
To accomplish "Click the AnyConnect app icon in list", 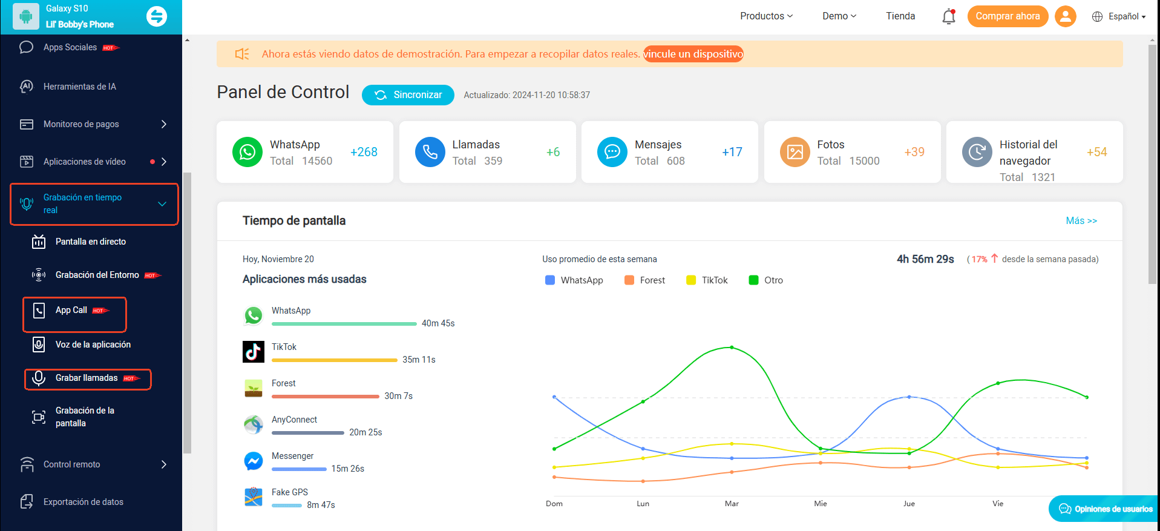I will tap(254, 424).
